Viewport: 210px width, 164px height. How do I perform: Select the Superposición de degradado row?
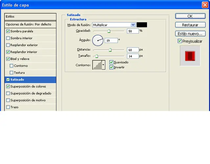pyautogui.click(x=30, y=93)
